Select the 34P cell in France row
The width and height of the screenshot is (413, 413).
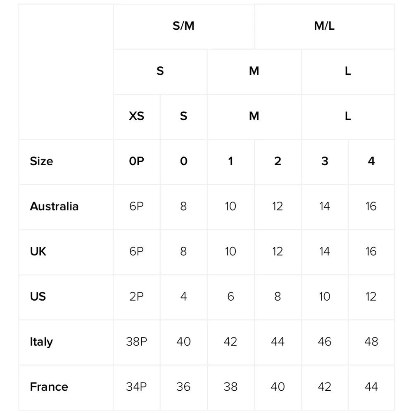coord(136,387)
